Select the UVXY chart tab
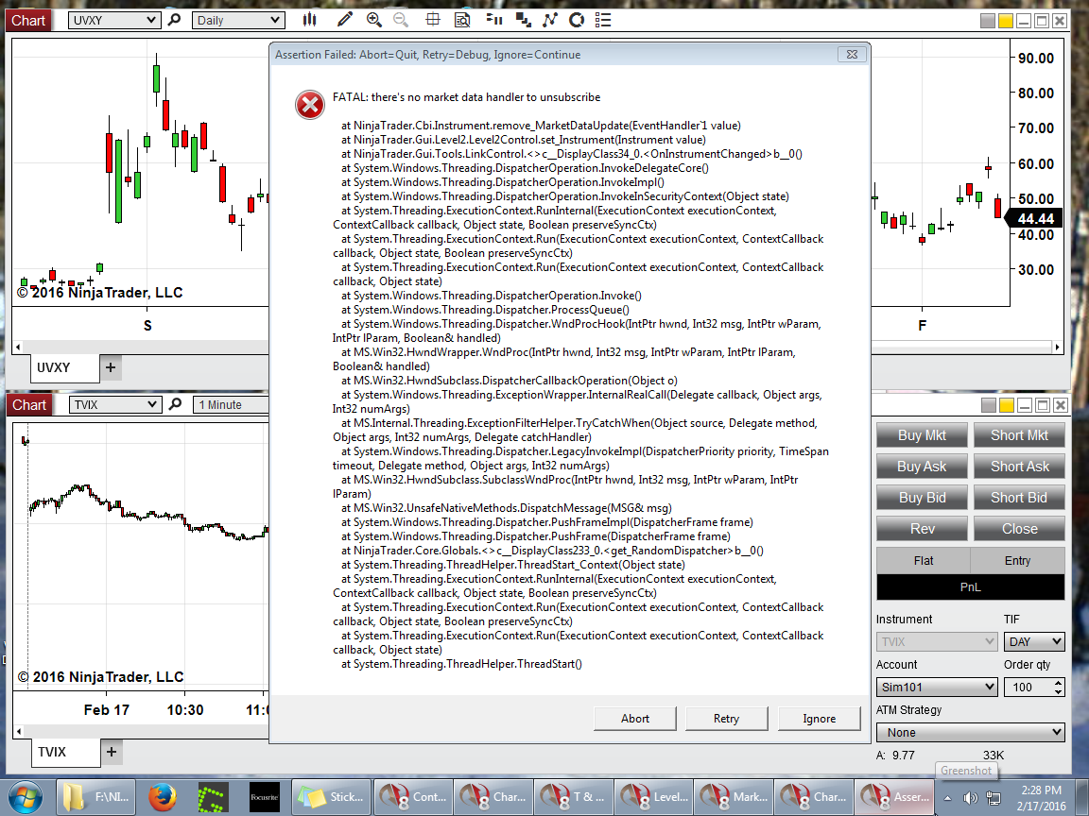This screenshot has width=1089, height=816. coord(64,367)
